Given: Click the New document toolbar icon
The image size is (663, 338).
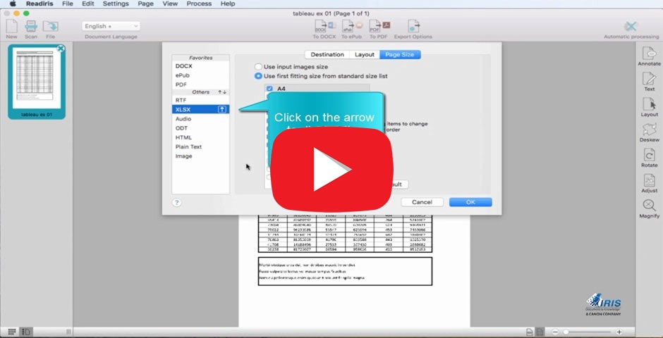Looking at the screenshot, I should click(11, 27).
